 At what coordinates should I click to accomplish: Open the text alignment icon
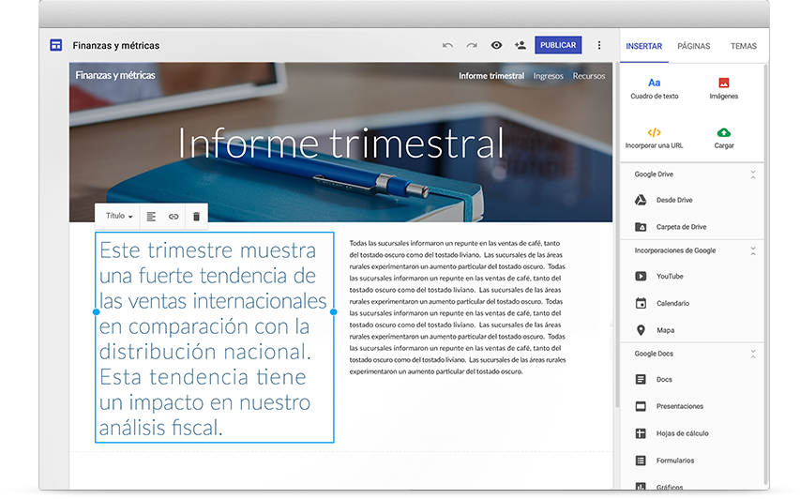click(151, 217)
